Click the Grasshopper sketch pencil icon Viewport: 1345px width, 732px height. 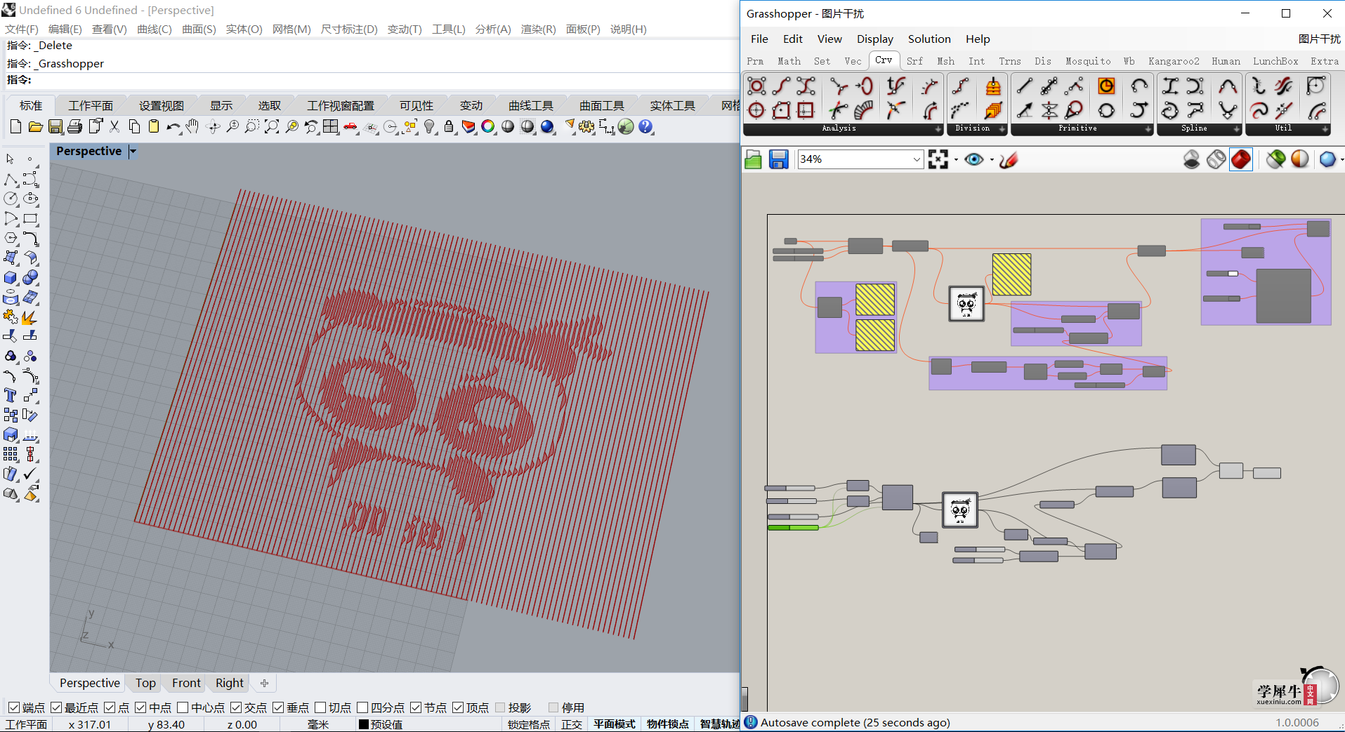[x=1009, y=159]
